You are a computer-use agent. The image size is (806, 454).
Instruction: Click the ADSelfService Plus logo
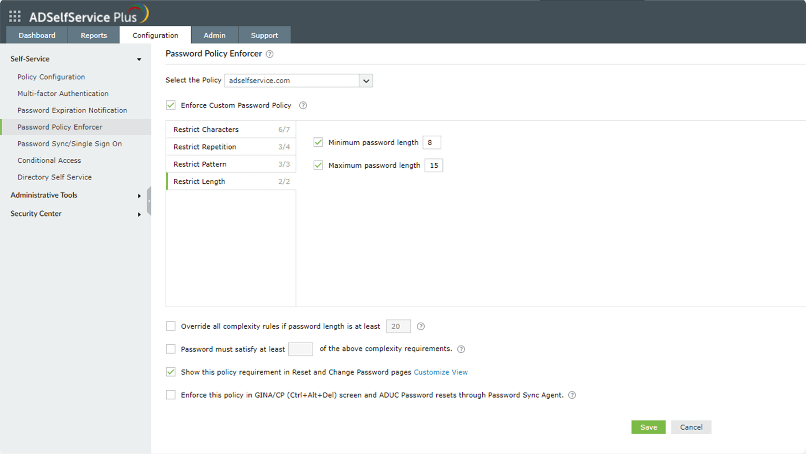[89, 14]
